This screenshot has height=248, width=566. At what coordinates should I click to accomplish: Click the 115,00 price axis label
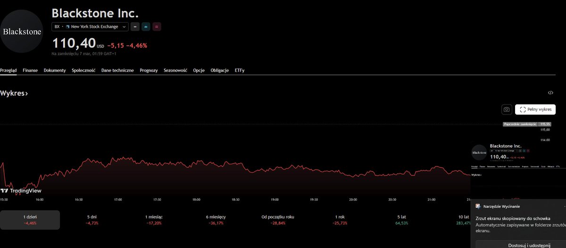coord(545,130)
